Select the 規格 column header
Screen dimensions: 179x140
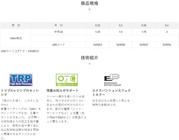16,25
